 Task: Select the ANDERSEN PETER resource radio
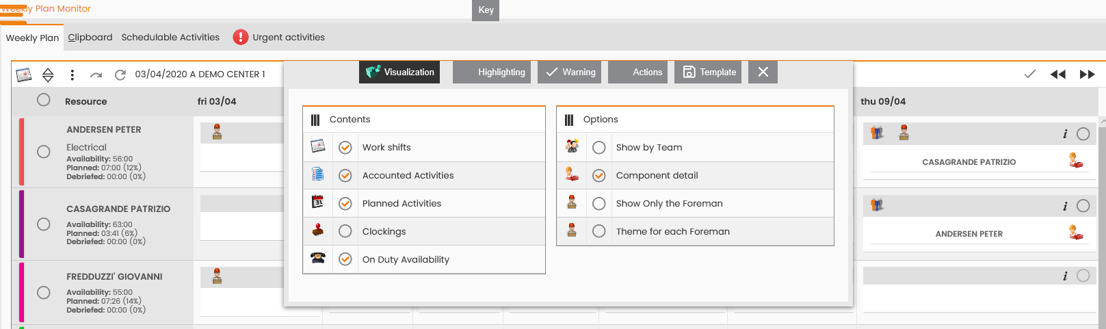(44, 151)
